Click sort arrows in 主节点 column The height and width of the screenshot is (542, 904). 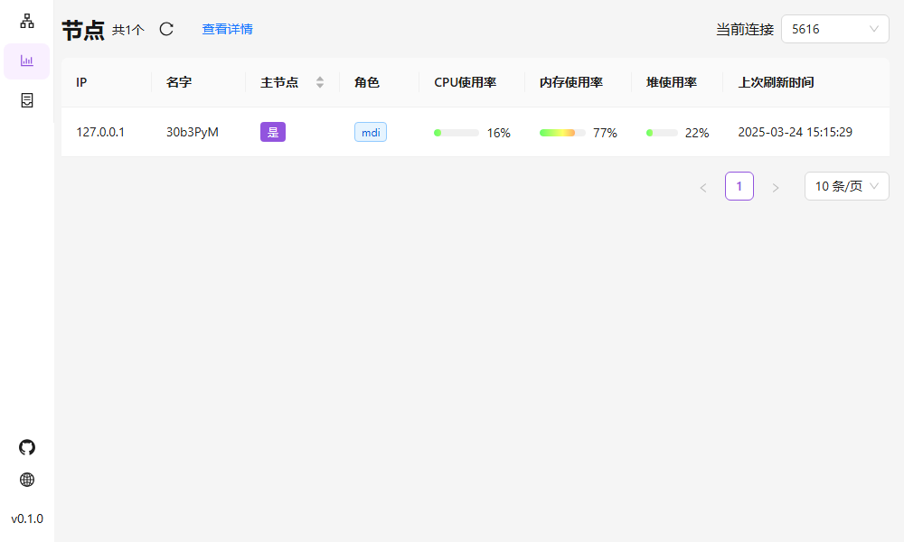(x=319, y=82)
